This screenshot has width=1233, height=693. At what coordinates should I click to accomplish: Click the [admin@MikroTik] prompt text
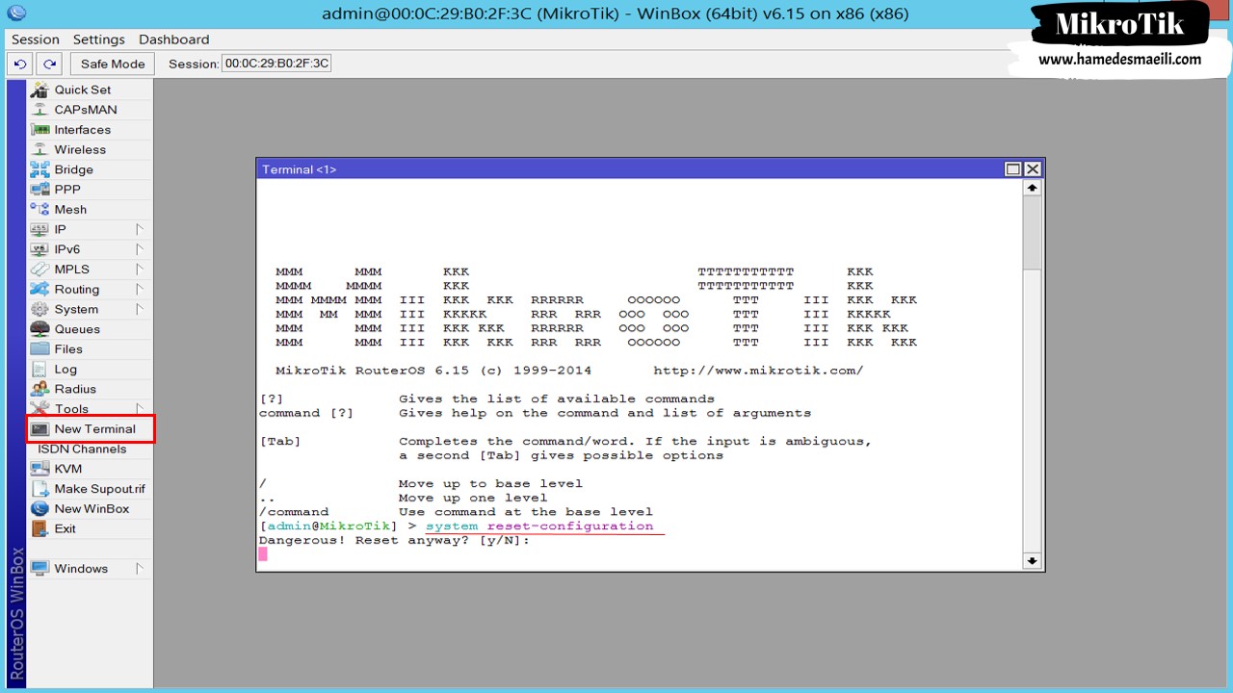pos(328,526)
